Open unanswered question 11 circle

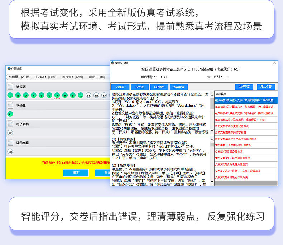(88, 95)
